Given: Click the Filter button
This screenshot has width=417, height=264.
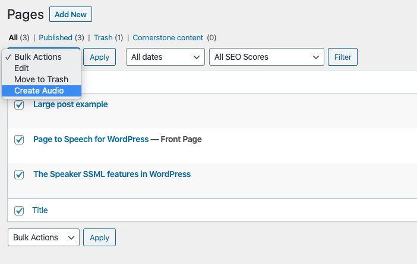Looking at the screenshot, I should (342, 57).
